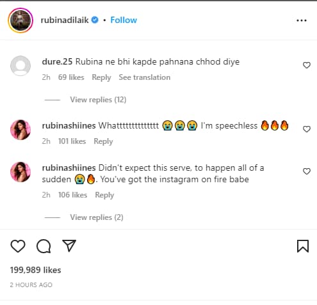Like the 'Didn't expect this serve' comment heart
The height and width of the screenshot is (305, 317).
click(307, 171)
